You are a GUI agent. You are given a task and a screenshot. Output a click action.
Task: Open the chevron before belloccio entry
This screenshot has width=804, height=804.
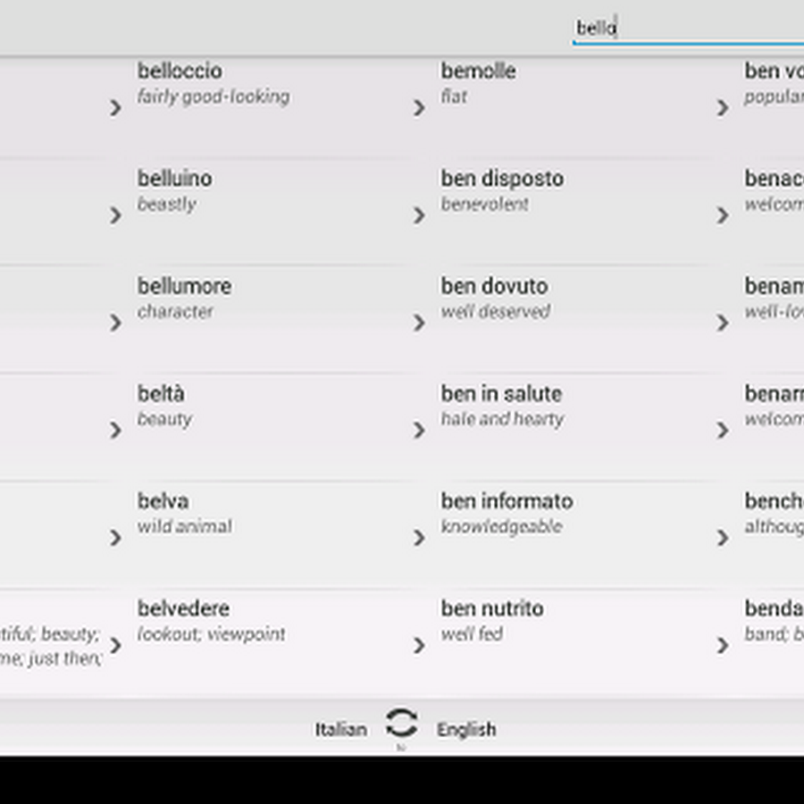tap(116, 108)
